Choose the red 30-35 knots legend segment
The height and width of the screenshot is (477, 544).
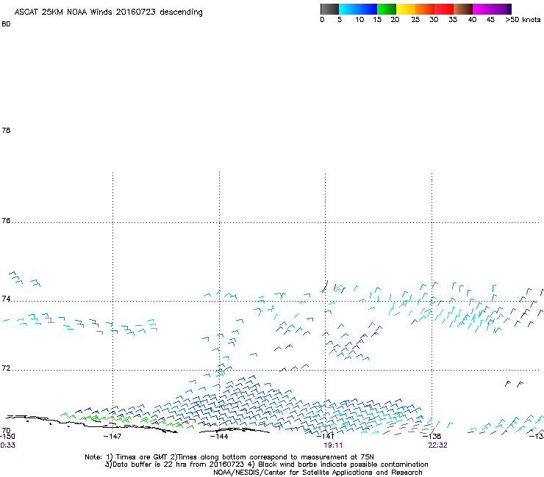444,9
